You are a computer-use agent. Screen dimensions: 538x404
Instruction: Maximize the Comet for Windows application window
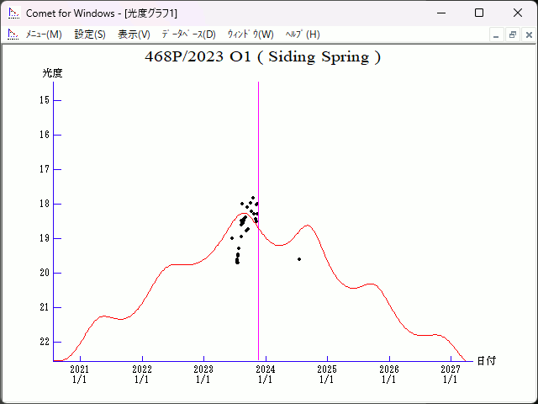pos(479,13)
